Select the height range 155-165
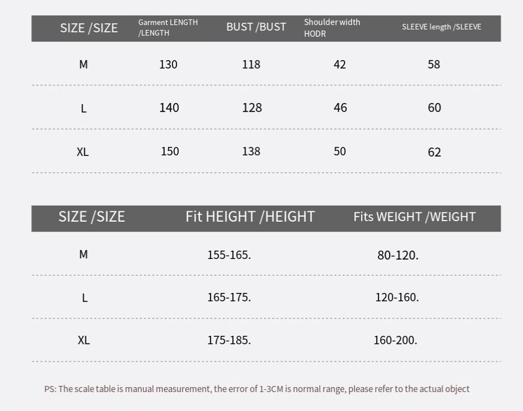Screen dimensions: 523x411 coord(229,255)
